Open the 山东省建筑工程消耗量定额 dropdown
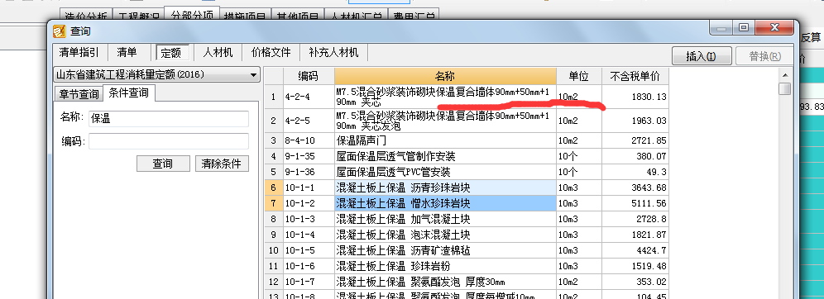 tap(156, 74)
